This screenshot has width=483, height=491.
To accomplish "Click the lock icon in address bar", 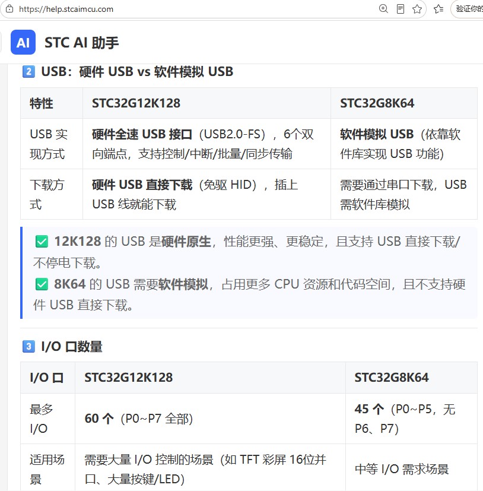I will point(9,9).
